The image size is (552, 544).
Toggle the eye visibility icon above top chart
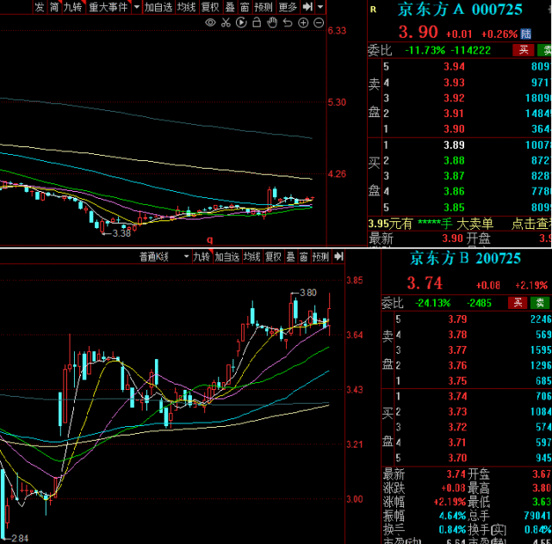(210, 23)
